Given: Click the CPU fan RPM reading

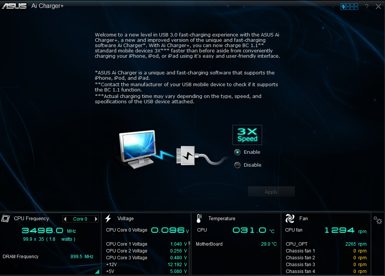Looking at the screenshot, I should 340,230.
